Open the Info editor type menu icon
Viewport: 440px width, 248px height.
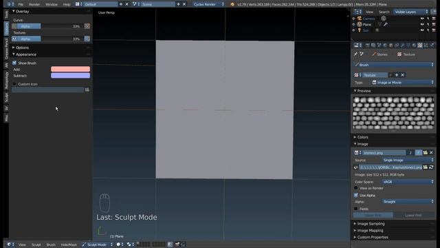10,4
